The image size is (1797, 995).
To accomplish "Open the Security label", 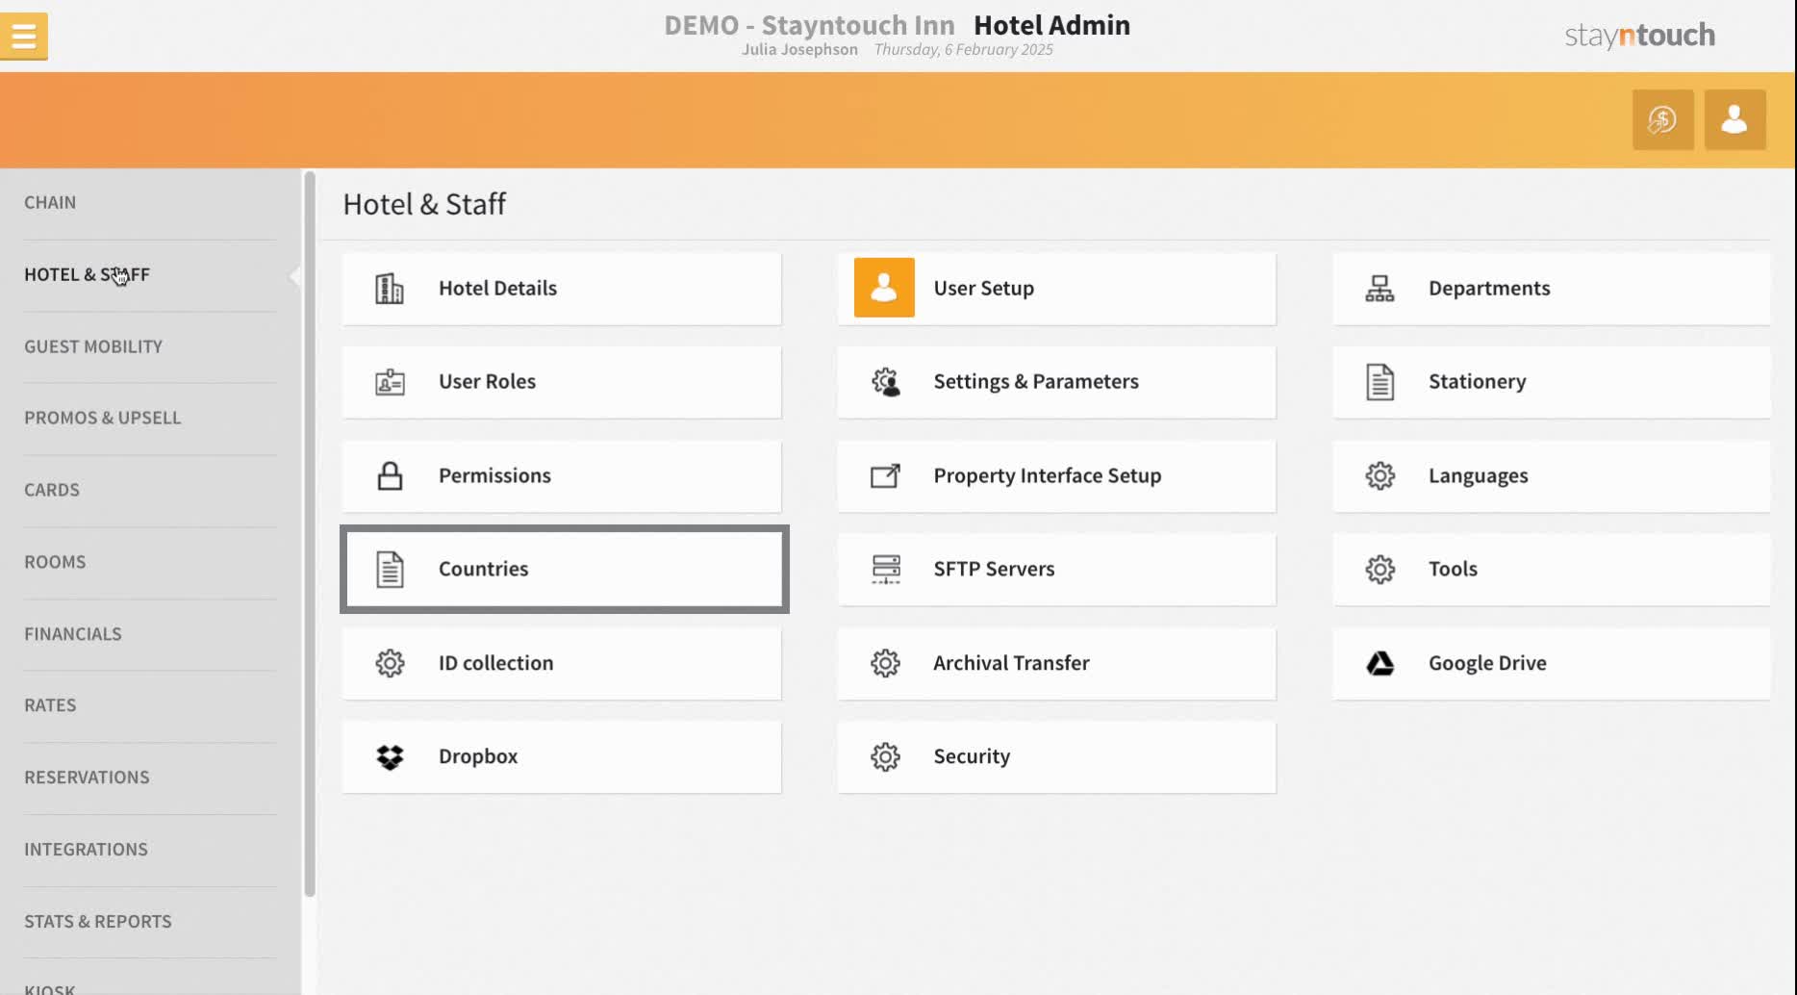I will [972, 756].
